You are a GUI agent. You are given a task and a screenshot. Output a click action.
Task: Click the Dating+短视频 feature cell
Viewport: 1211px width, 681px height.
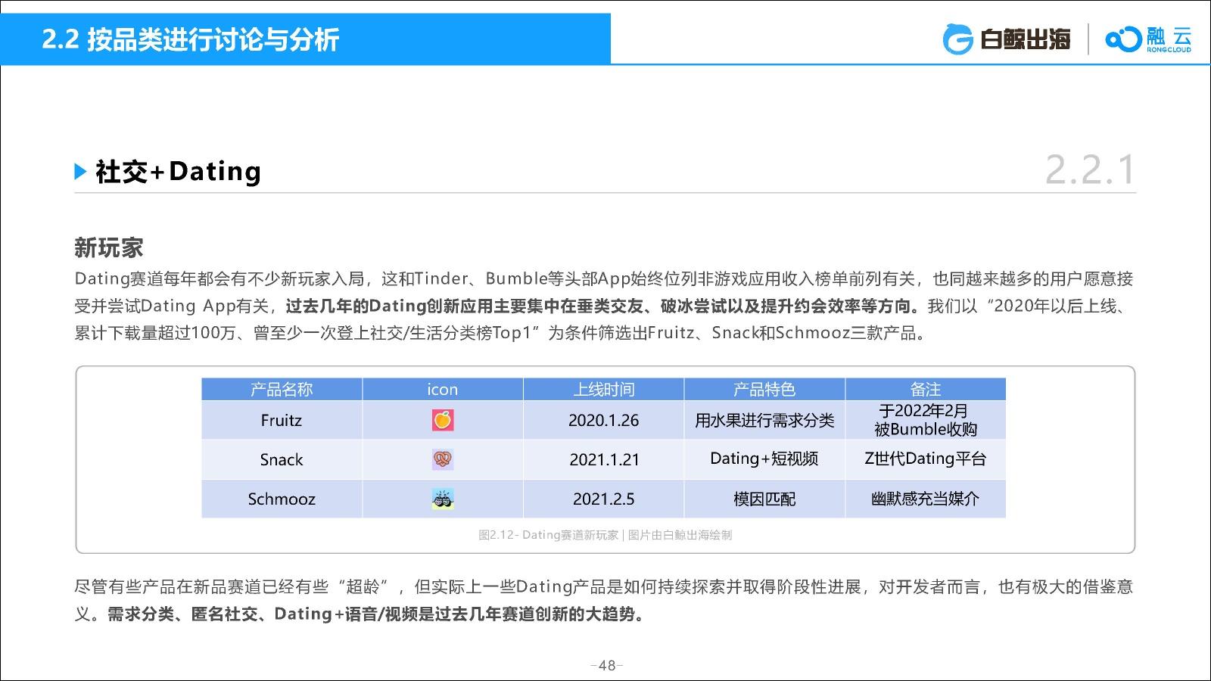click(764, 459)
